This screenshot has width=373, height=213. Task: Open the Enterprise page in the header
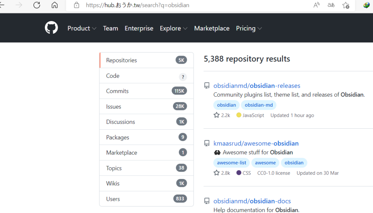(x=139, y=29)
